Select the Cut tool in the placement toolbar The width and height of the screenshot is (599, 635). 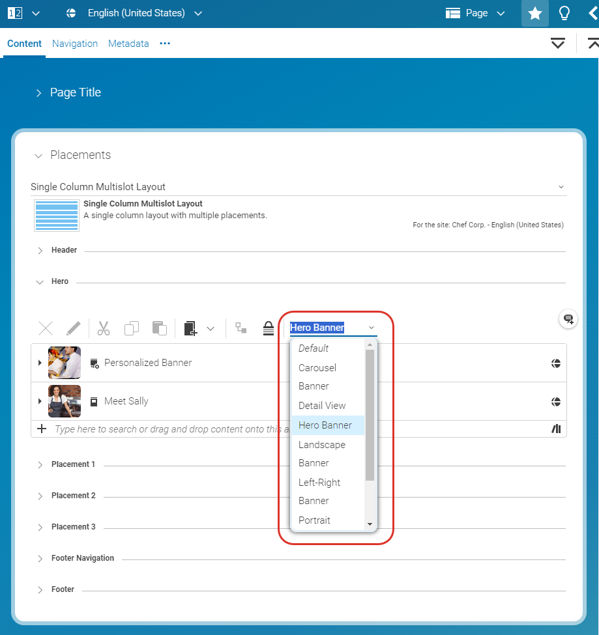click(x=103, y=328)
